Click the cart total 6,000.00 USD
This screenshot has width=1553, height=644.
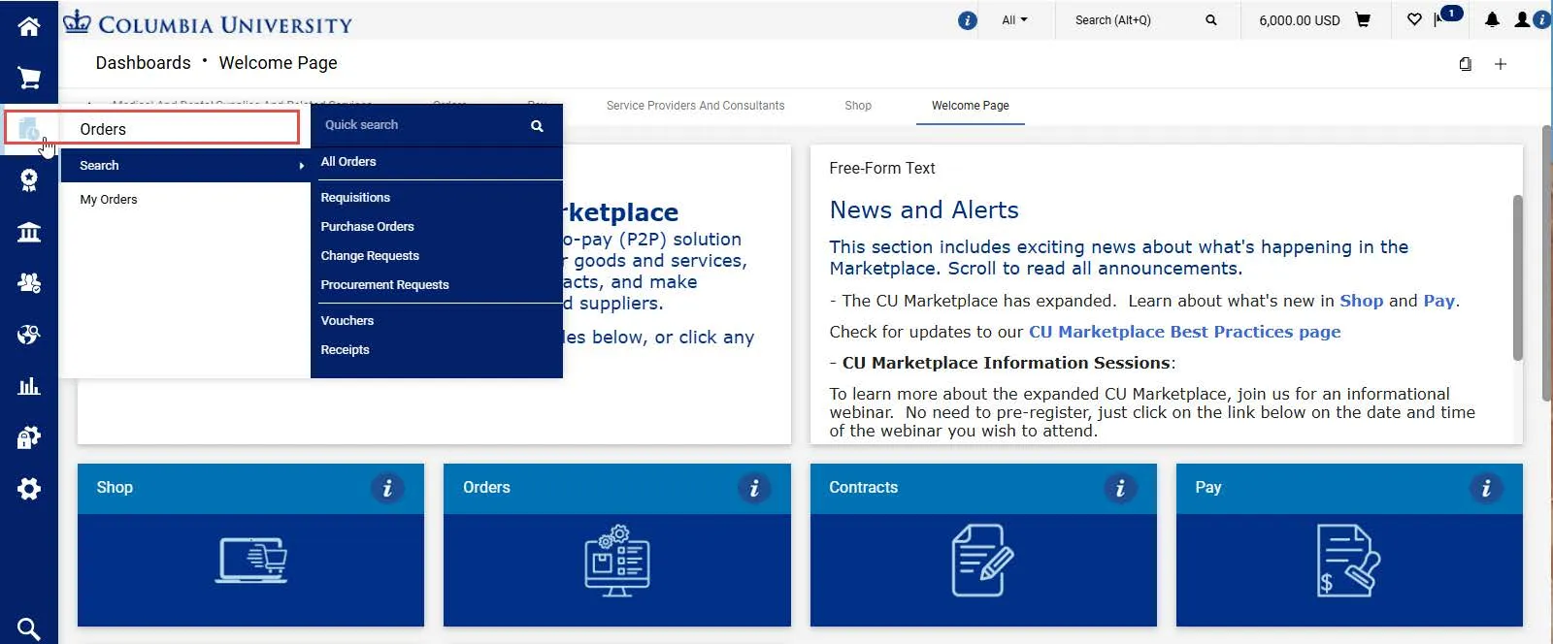click(x=1299, y=20)
